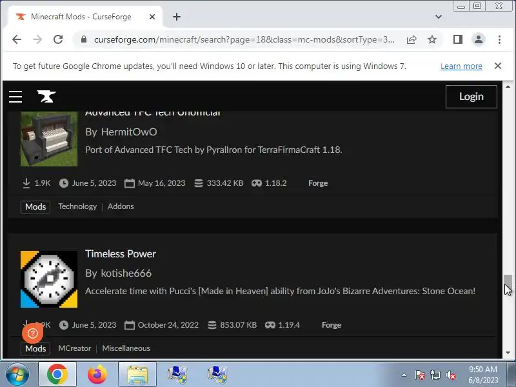Open the Chrome profile menu
This screenshot has width=516, height=387.
(479, 39)
